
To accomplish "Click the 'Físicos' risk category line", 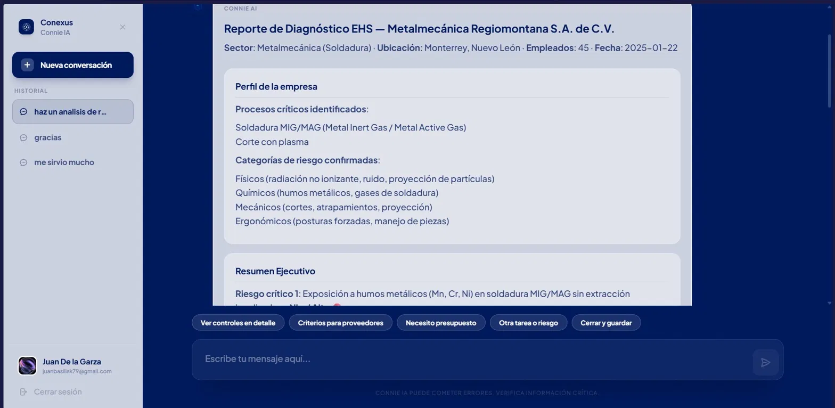I will [x=365, y=179].
